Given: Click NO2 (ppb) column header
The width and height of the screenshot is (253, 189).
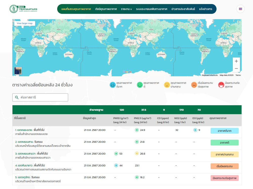Looking at the screenshot, I should coord(180,120).
